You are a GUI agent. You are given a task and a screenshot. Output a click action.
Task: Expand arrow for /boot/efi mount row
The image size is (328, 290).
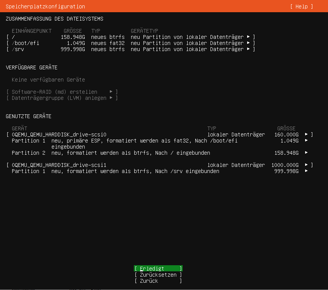pos(248,43)
